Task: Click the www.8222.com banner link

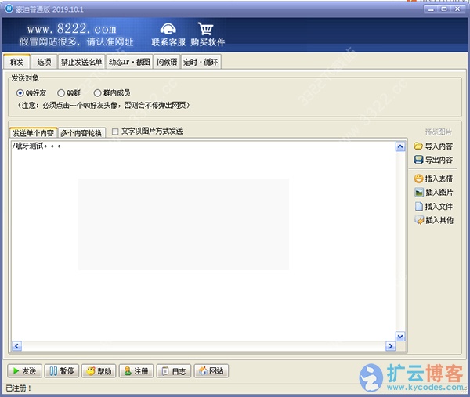Action: [71, 29]
